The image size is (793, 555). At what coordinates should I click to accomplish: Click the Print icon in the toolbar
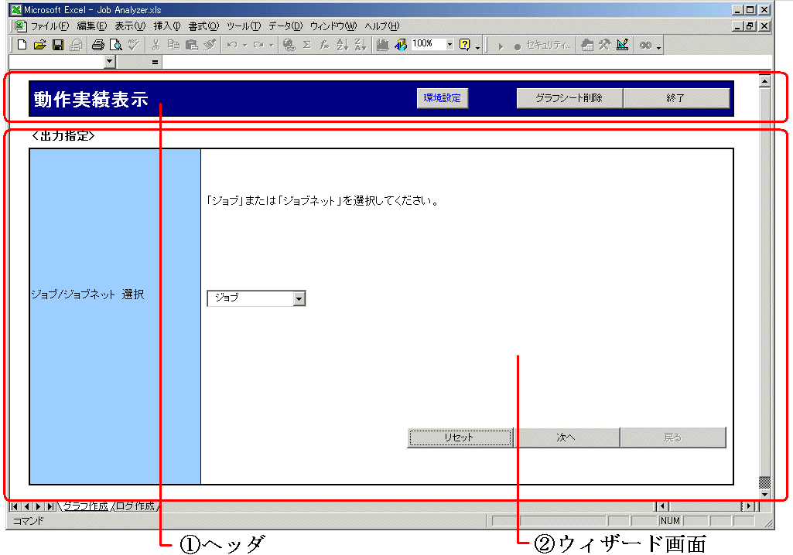[98, 45]
